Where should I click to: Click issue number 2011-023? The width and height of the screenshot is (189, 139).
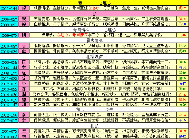pos(9,78)
